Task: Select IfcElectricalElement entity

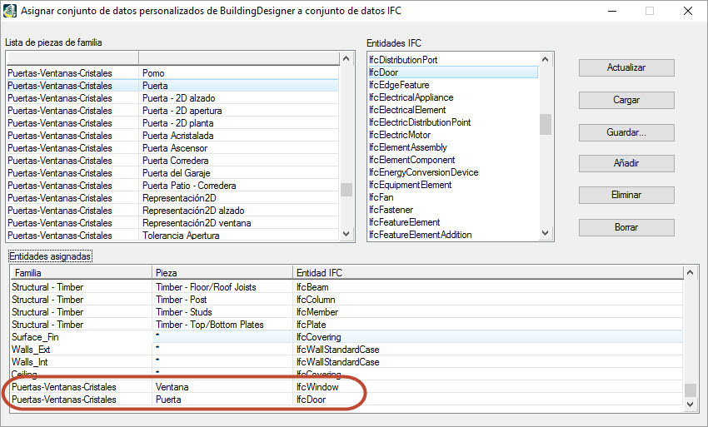Action: coord(453,110)
